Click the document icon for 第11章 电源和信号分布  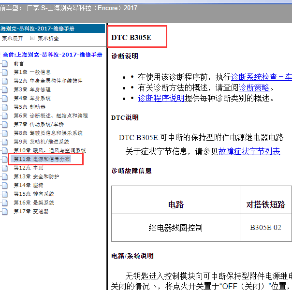tap(5, 159)
